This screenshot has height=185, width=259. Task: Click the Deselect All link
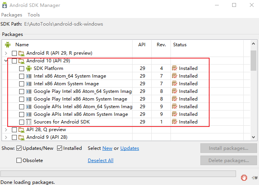click(100, 161)
